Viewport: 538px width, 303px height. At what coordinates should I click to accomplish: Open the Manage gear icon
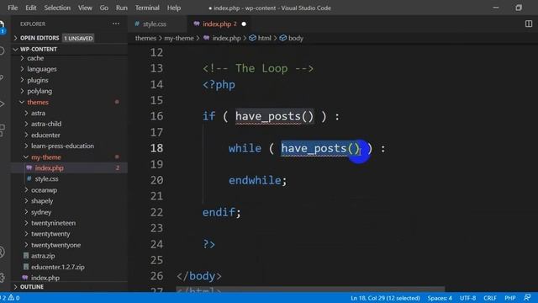click(x=2, y=277)
